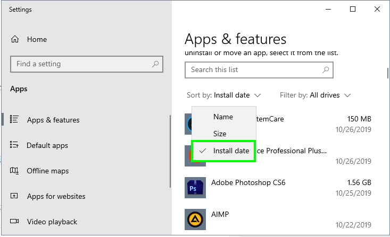Click the Apps for websites icon
This screenshot has width=390, height=237.
pos(15,196)
